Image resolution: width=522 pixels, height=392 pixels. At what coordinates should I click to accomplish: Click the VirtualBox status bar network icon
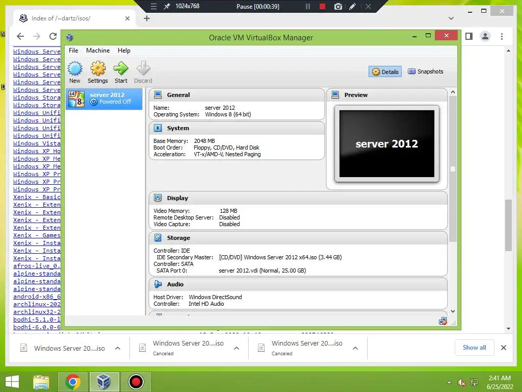point(442,322)
